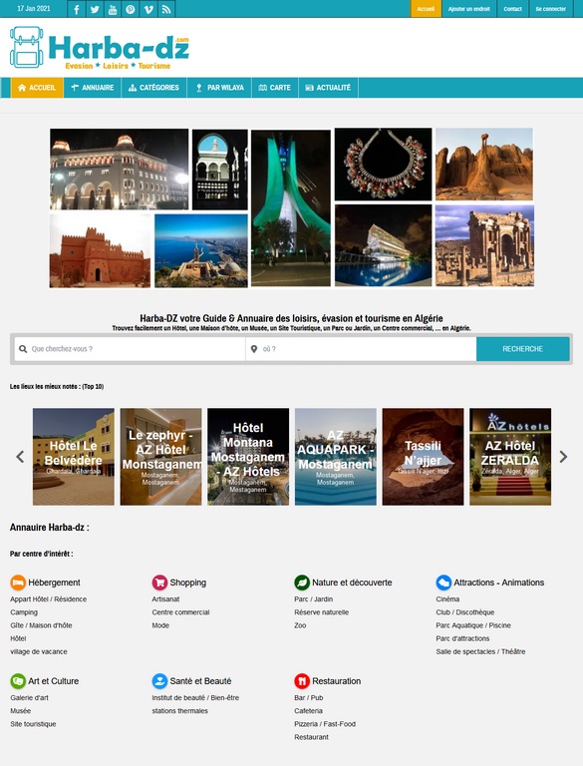Click the Ajouter un endroit button

point(468,9)
